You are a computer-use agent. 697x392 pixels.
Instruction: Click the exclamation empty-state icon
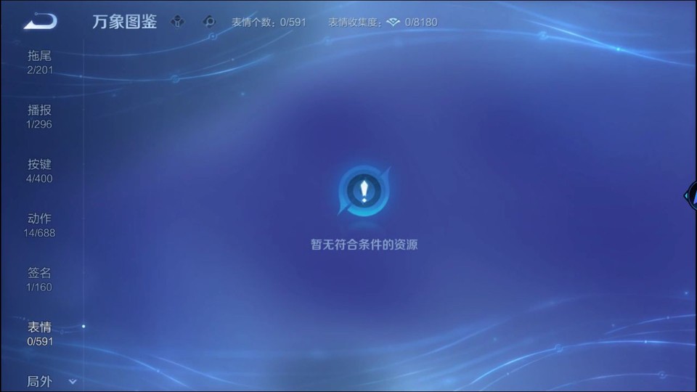click(x=364, y=191)
